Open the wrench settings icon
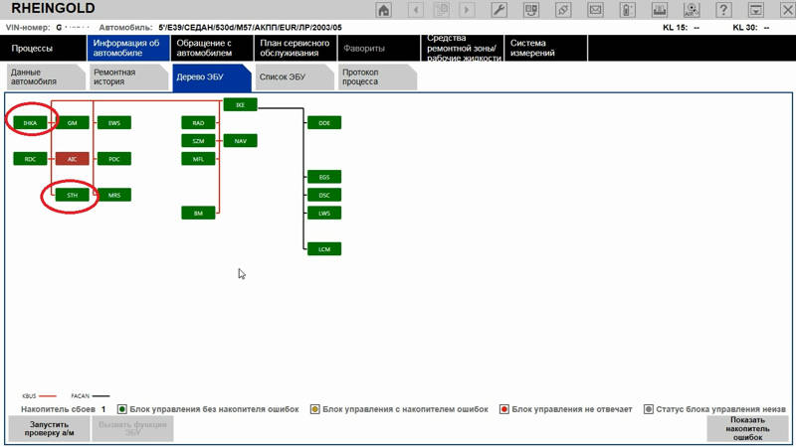This screenshot has height=447, width=796. point(500,10)
